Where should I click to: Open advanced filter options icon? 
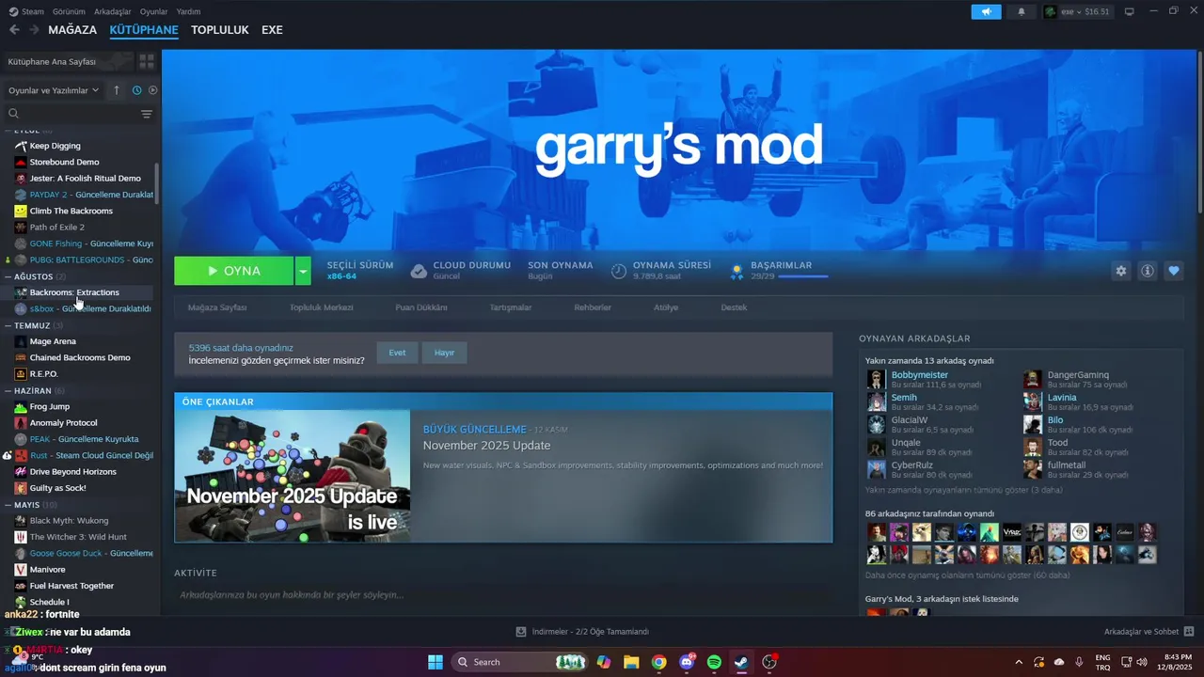147,114
